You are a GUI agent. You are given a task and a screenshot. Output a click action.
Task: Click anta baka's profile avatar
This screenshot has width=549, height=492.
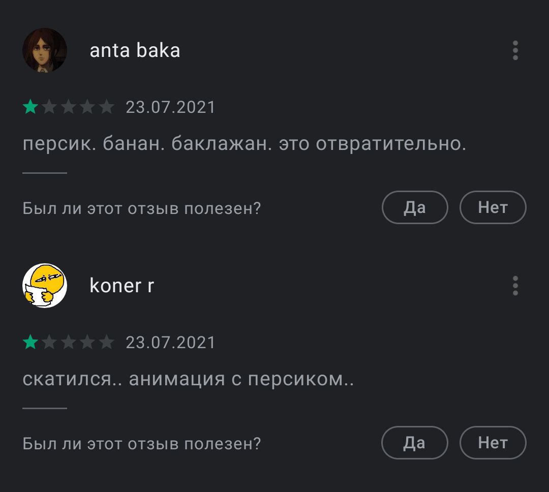click(45, 50)
